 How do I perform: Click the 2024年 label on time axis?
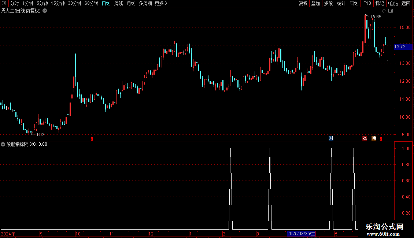8,234
